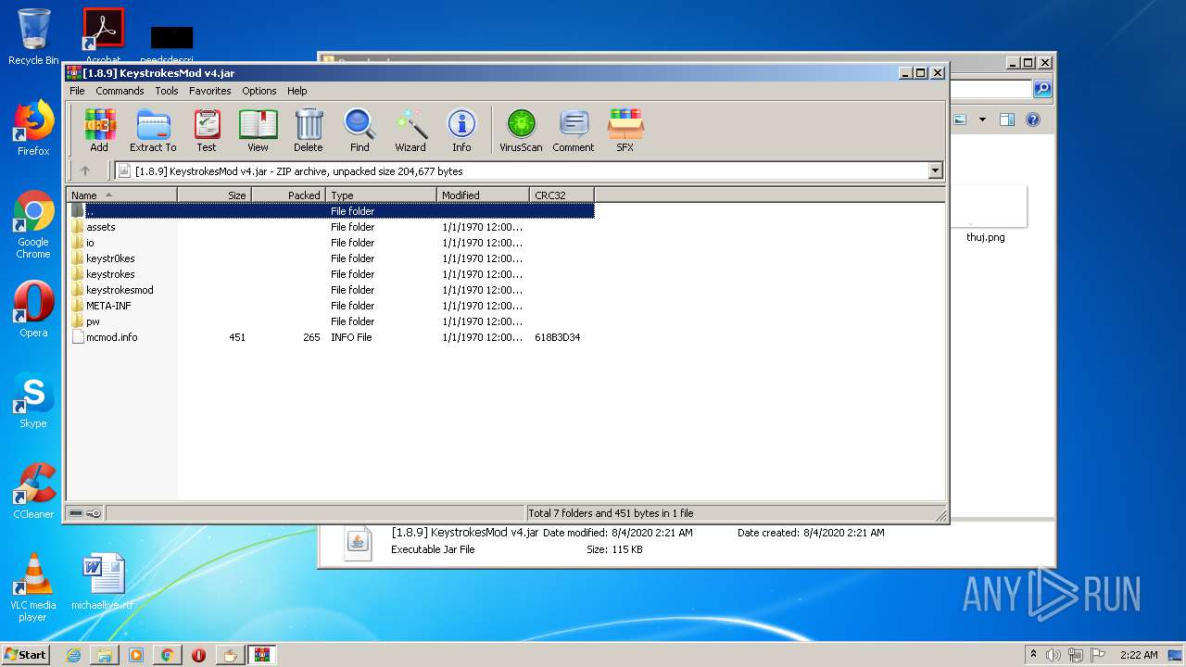Sort by the CRC32 column header

click(561, 195)
